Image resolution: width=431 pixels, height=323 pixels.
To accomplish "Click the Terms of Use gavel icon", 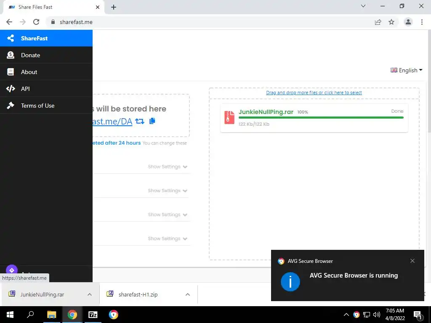I will point(11,106).
